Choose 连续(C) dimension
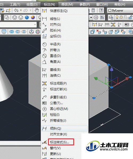133x159 pixels. tap(65, 76)
